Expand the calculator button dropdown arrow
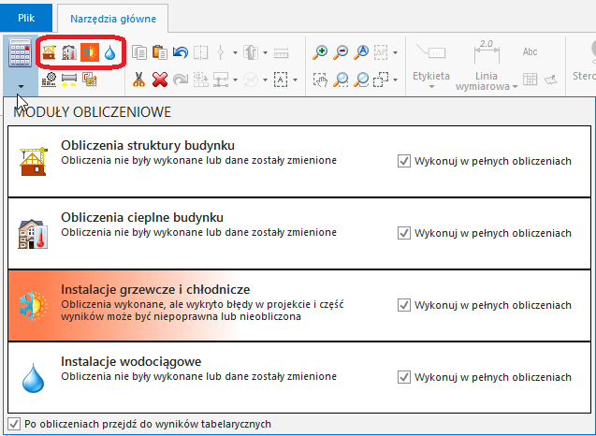This screenshot has width=596, height=436. click(x=19, y=84)
